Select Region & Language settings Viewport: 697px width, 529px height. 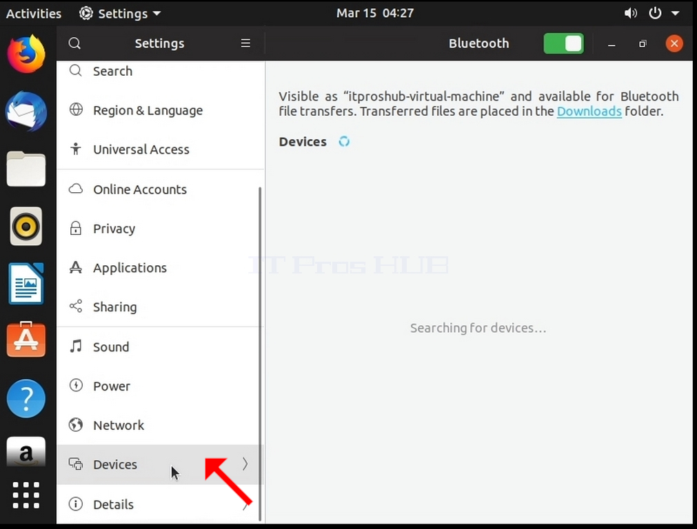161,110
